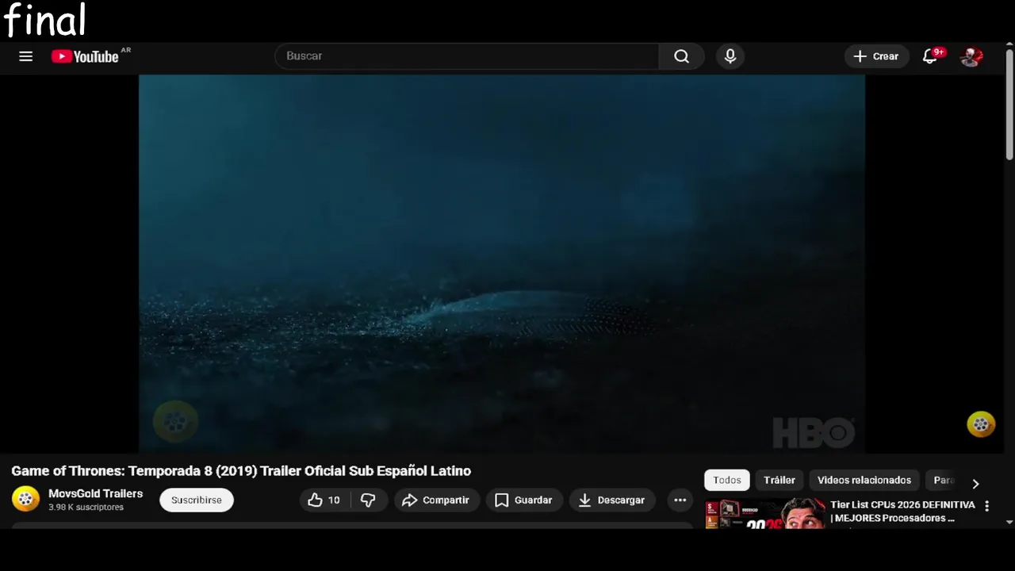Viewport: 1015px width, 571px height.
Task: Dislike the video
Action: [x=369, y=500]
